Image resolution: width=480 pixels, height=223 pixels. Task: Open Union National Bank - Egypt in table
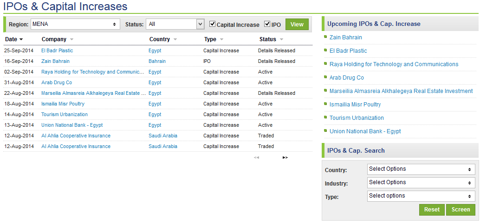point(72,125)
